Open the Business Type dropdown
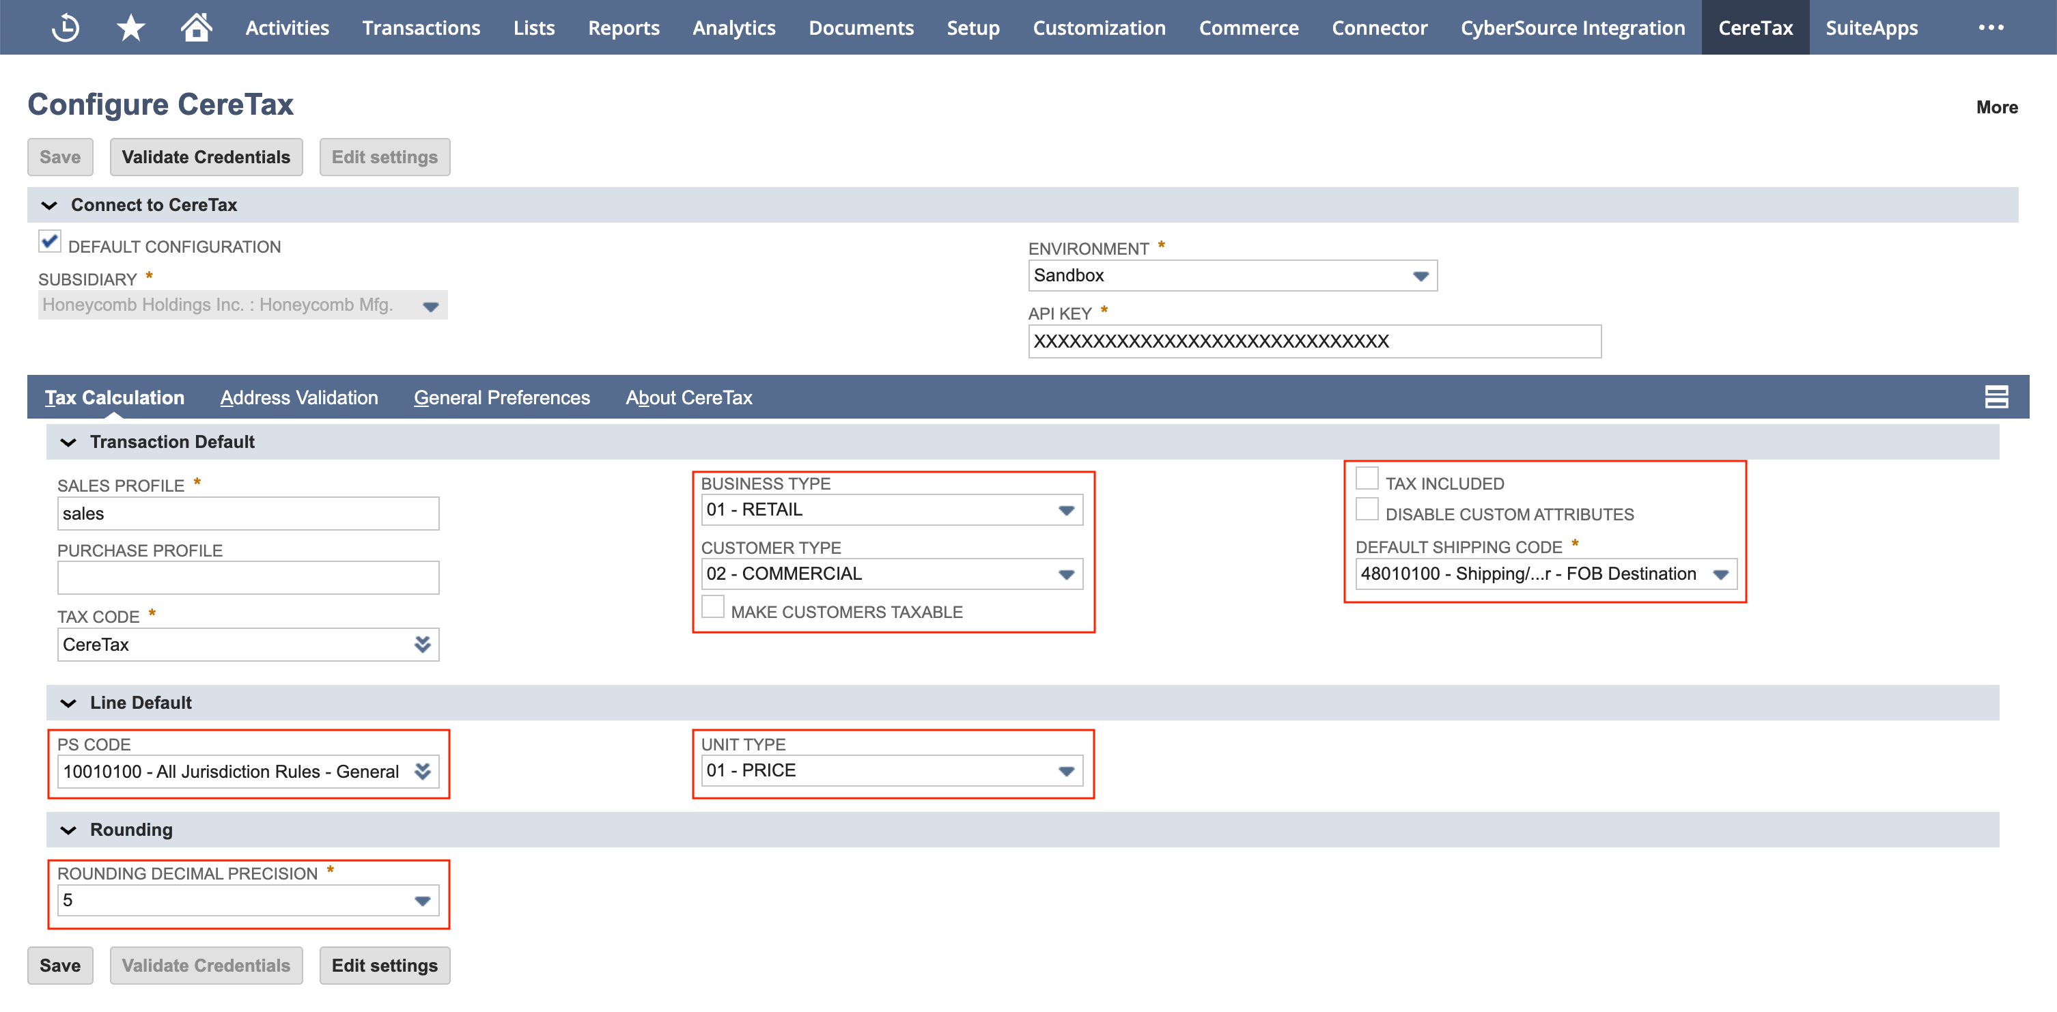This screenshot has height=1012, width=2057. (891, 509)
